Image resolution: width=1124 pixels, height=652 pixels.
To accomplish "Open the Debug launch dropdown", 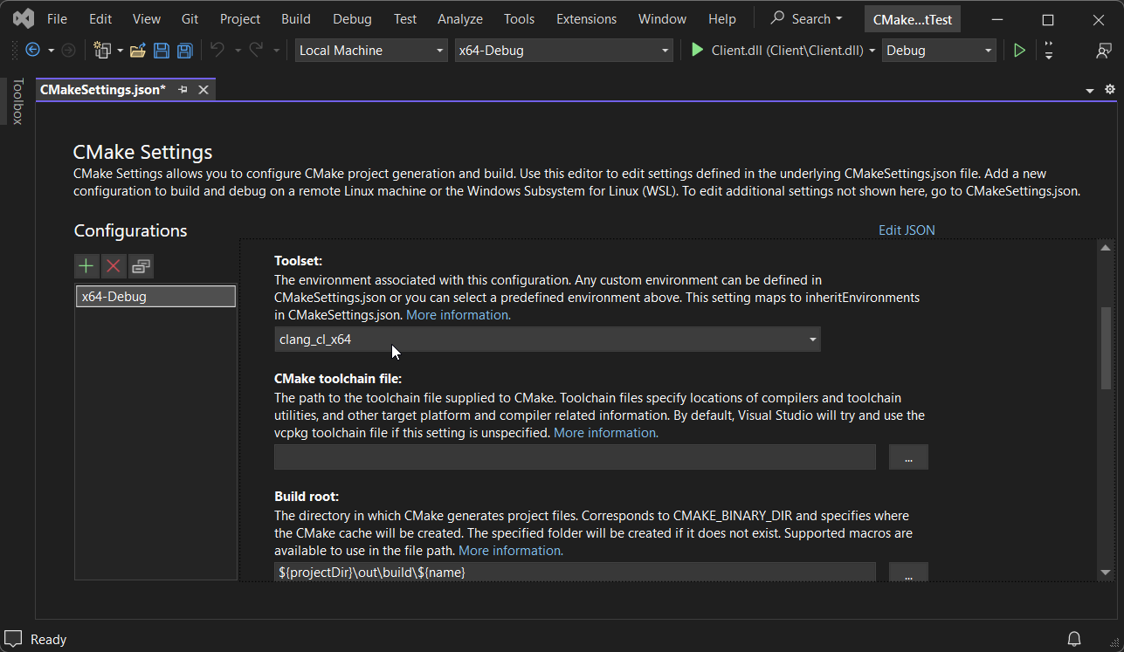I will (939, 51).
